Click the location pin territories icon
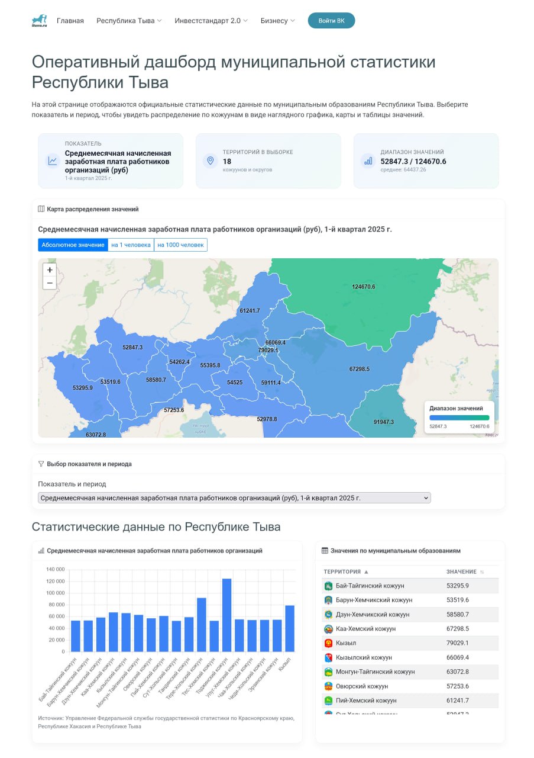Image resolution: width=534 pixels, height=758 pixels. (x=210, y=161)
